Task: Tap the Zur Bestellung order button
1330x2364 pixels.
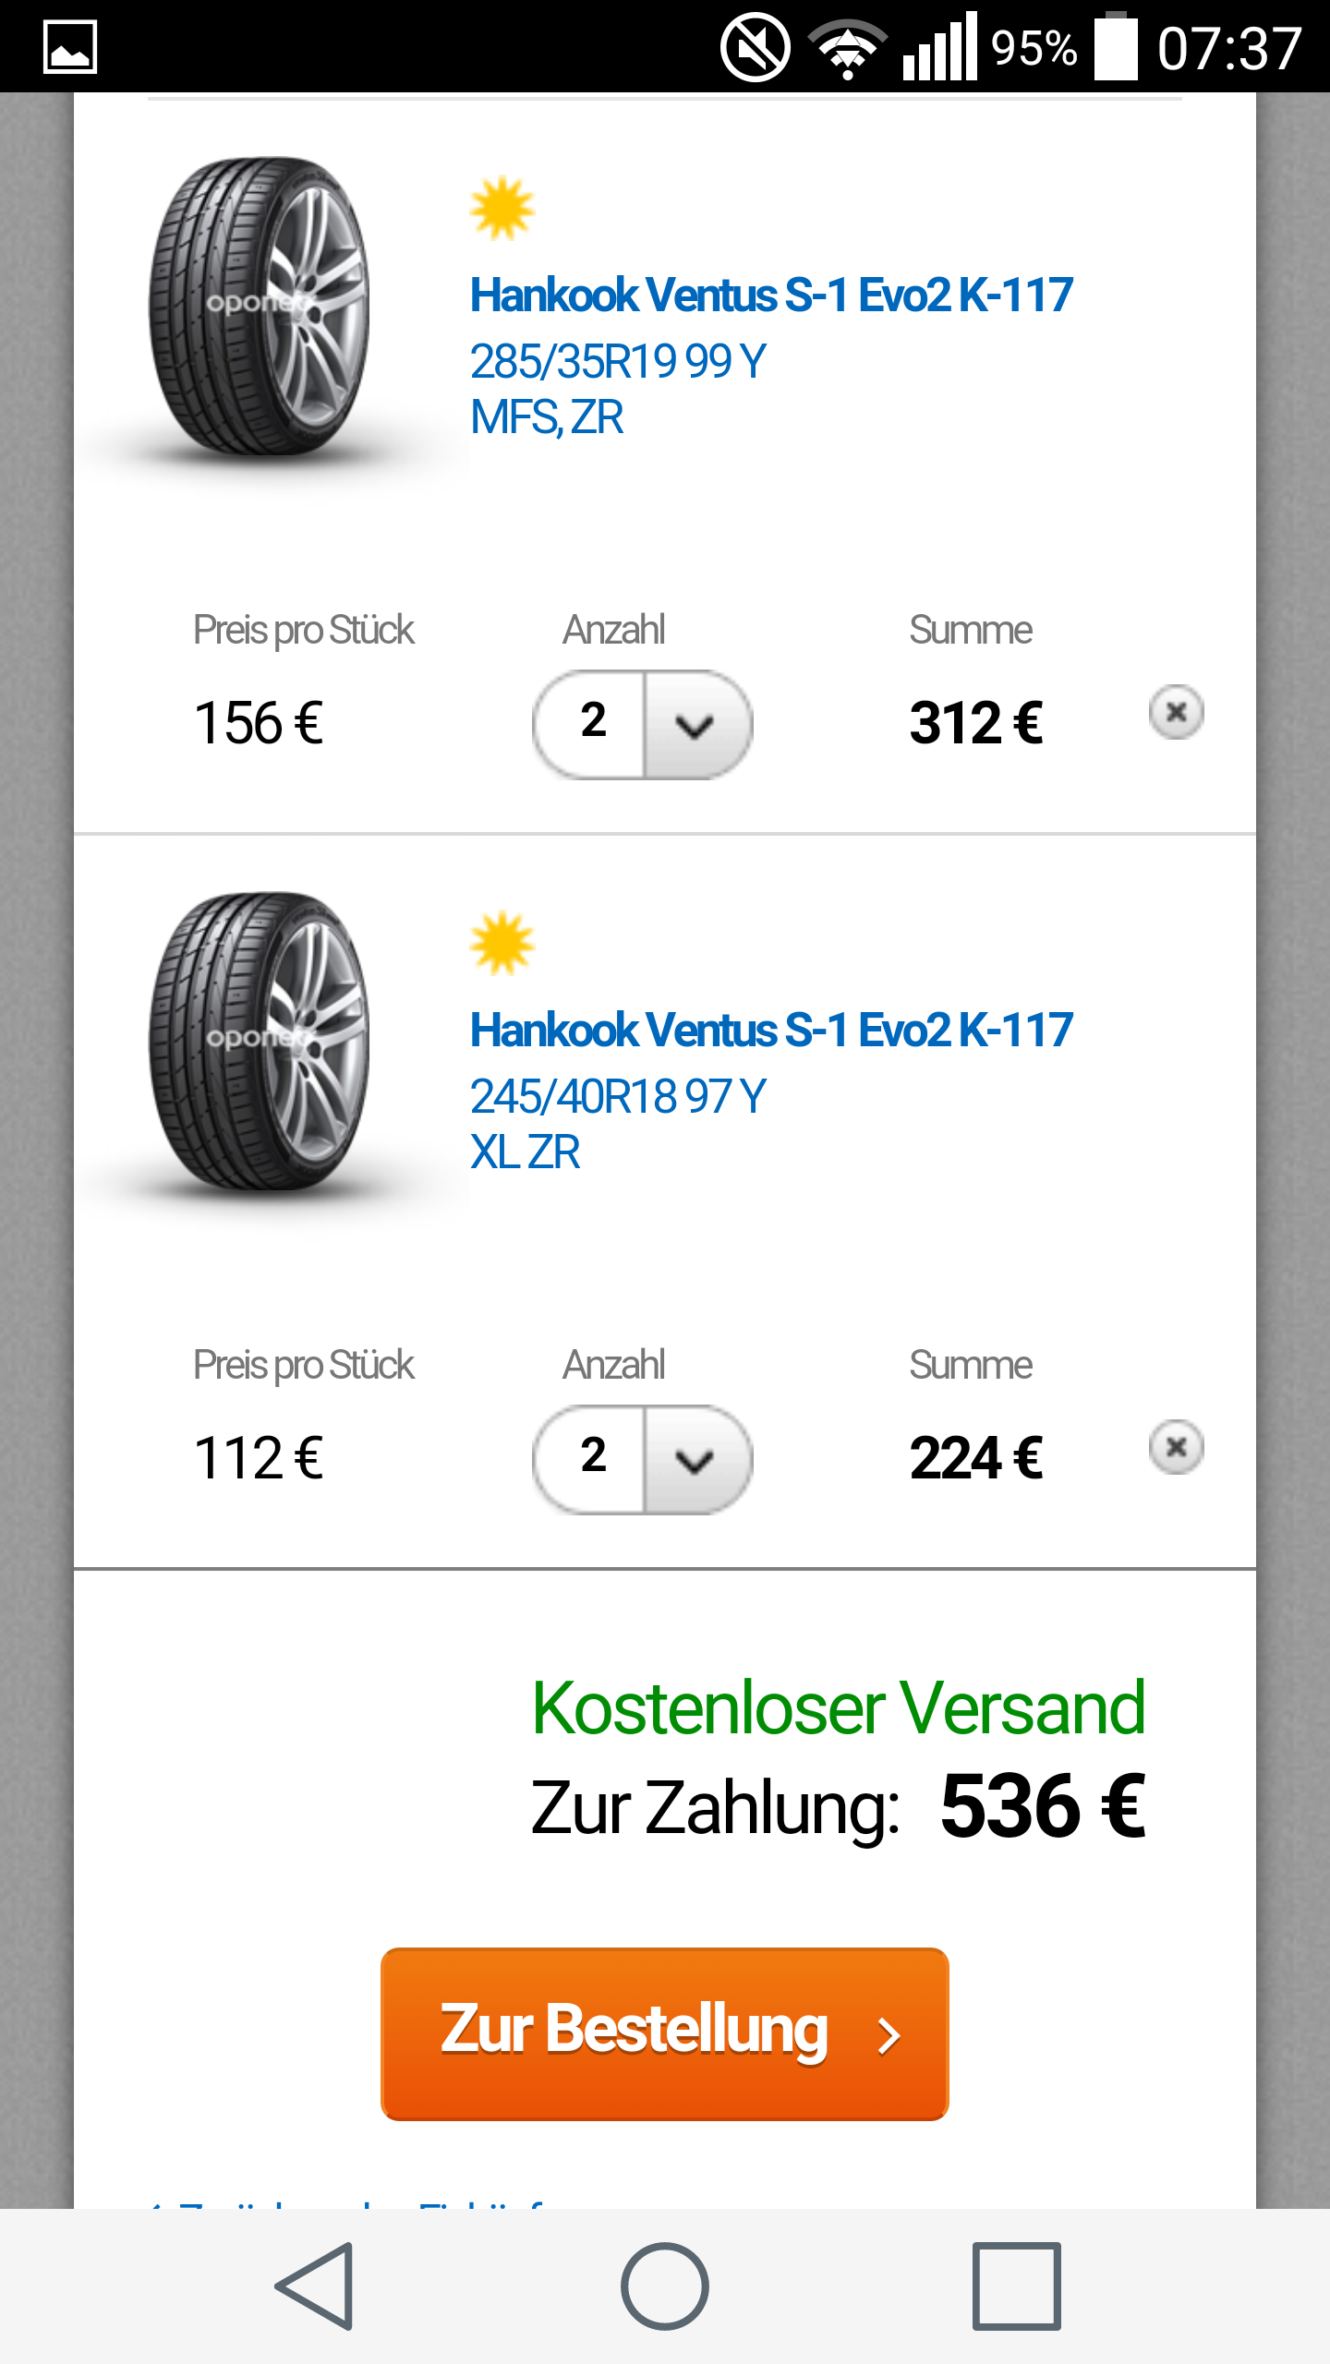Action: [665, 2033]
